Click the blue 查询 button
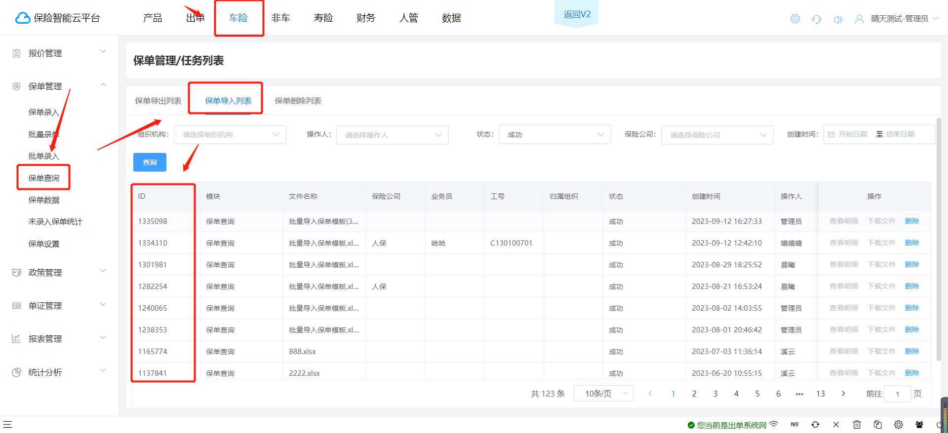 [150, 162]
